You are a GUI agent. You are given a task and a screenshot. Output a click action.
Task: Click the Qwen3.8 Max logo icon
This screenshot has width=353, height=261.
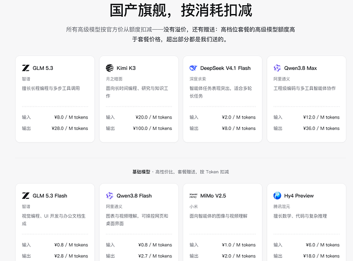click(277, 68)
